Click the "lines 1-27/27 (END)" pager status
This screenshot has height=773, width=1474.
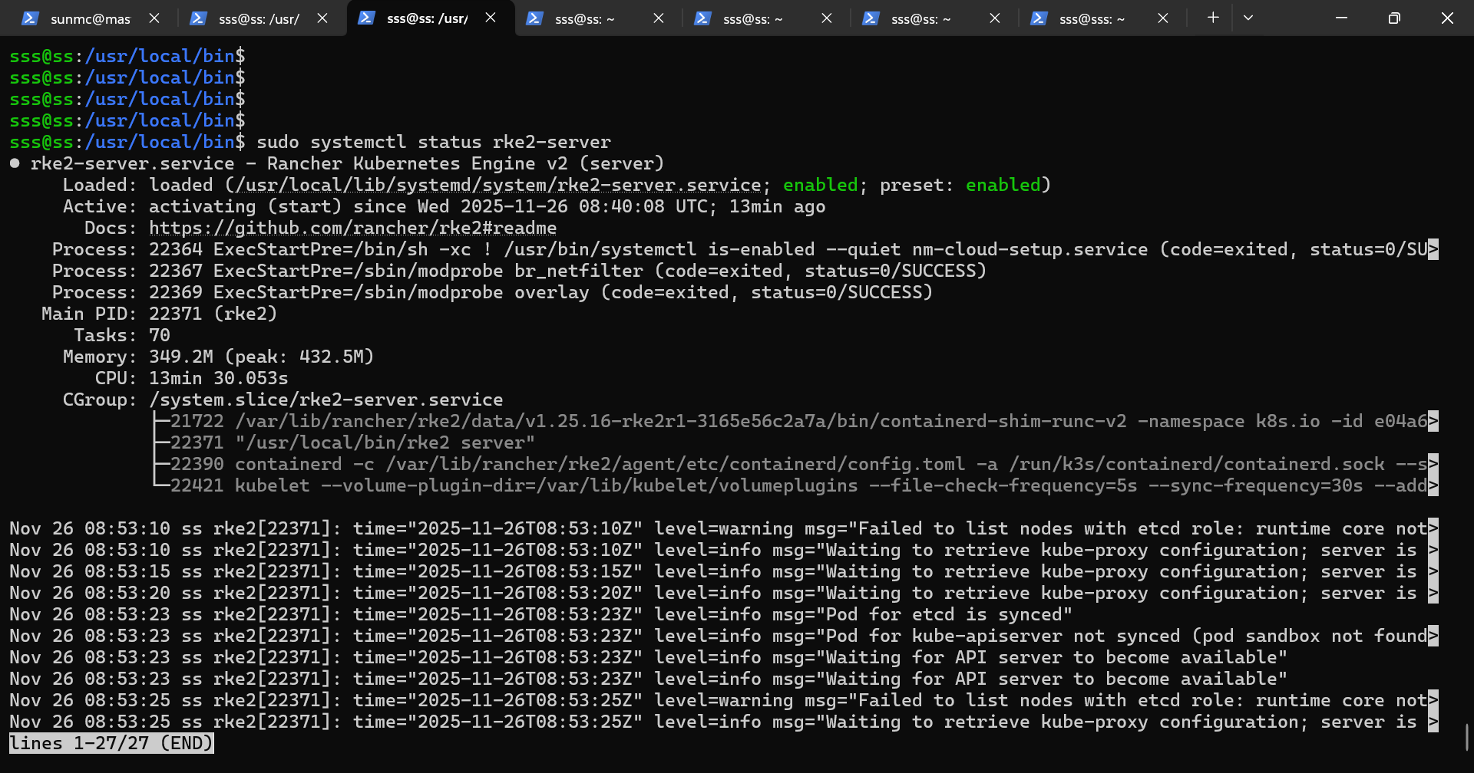[111, 743]
